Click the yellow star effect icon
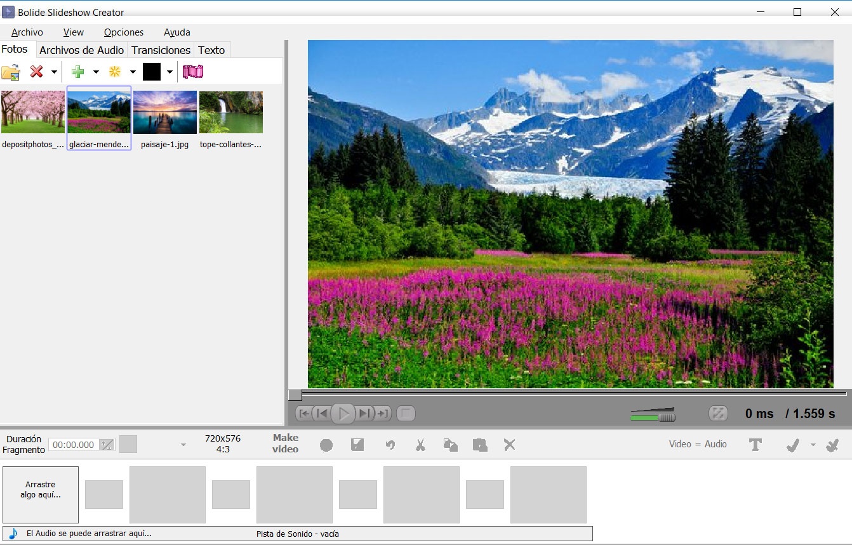The height and width of the screenshot is (545, 852). 114,72
